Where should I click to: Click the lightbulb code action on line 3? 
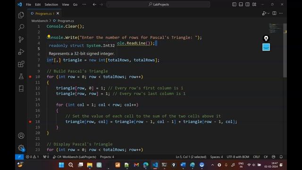(49, 36)
